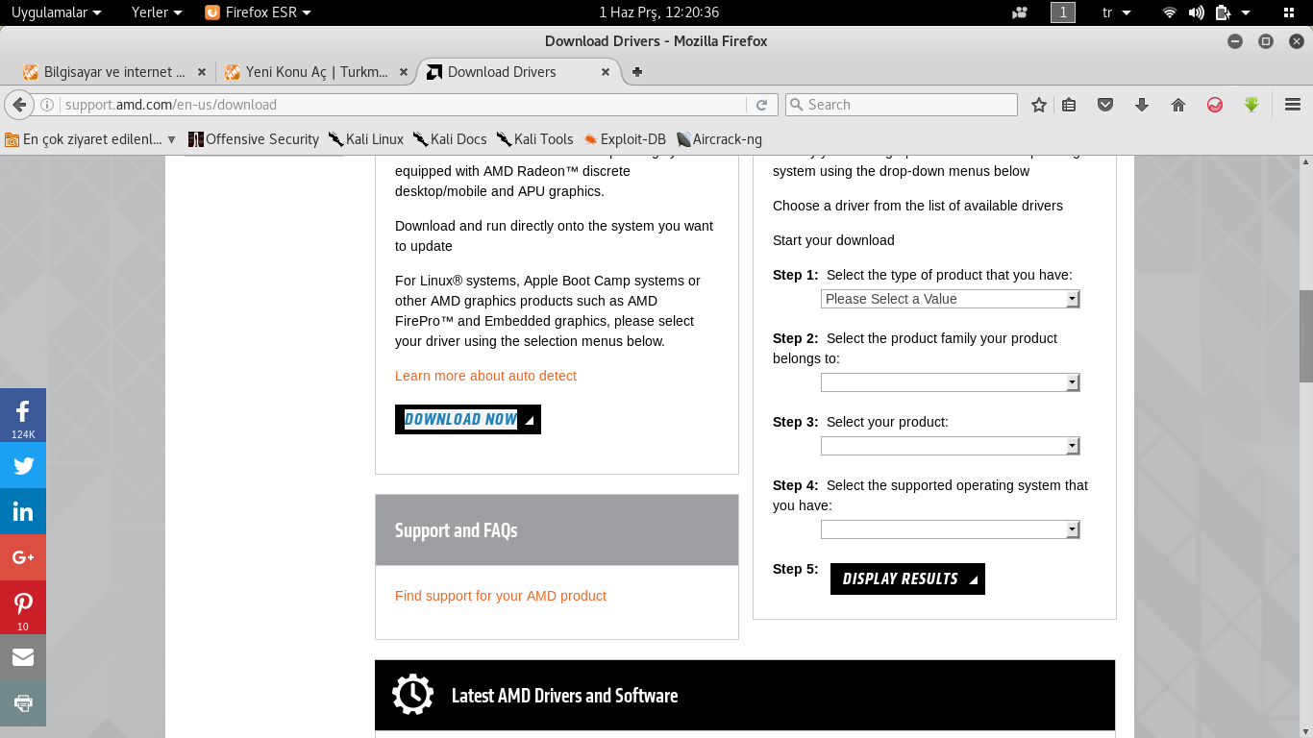The image size is (1313, 738).
Task: Click the page vertical scrollbar thumb
Action: pyautogui.click(x=1306, y=336)
